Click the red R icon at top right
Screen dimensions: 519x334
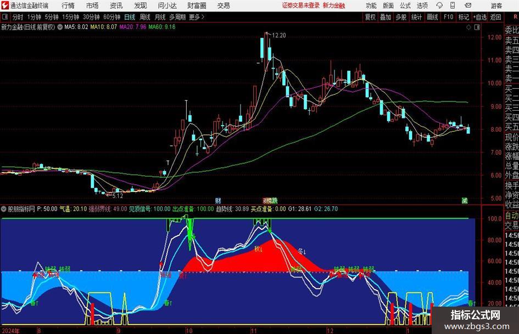[515, 17]
